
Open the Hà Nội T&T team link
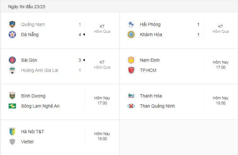click(x=32, y=132)
